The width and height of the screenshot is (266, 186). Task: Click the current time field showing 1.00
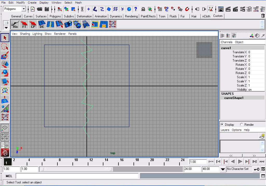(198, 162)
